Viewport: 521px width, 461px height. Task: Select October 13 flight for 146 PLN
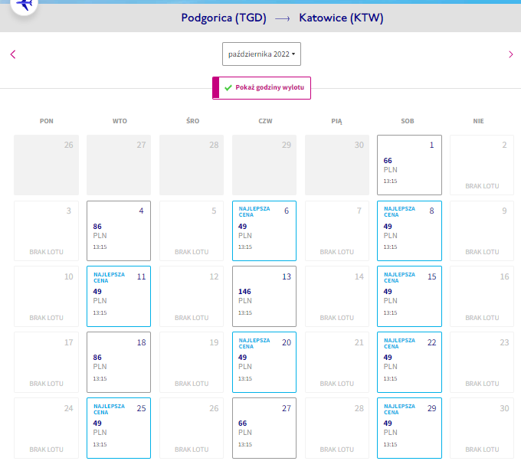pos(264,296)
